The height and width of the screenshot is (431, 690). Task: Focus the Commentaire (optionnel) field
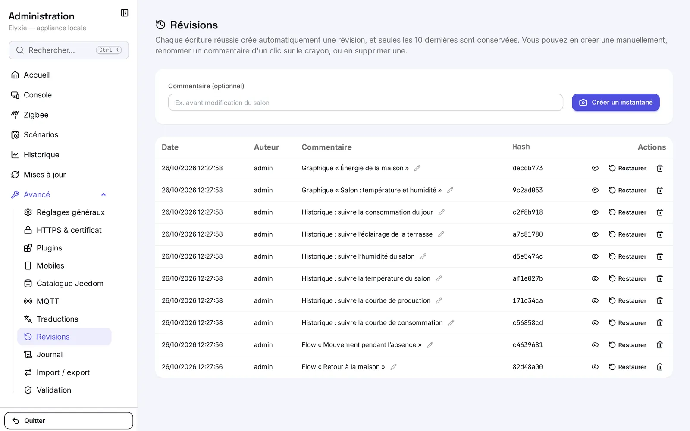point(365,103)
